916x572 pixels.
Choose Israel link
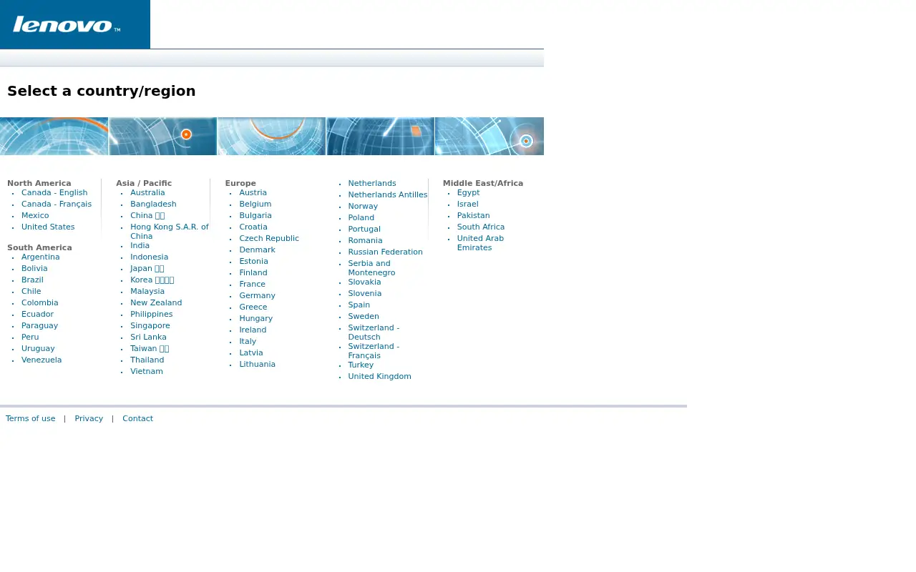[x=467, y=204]
